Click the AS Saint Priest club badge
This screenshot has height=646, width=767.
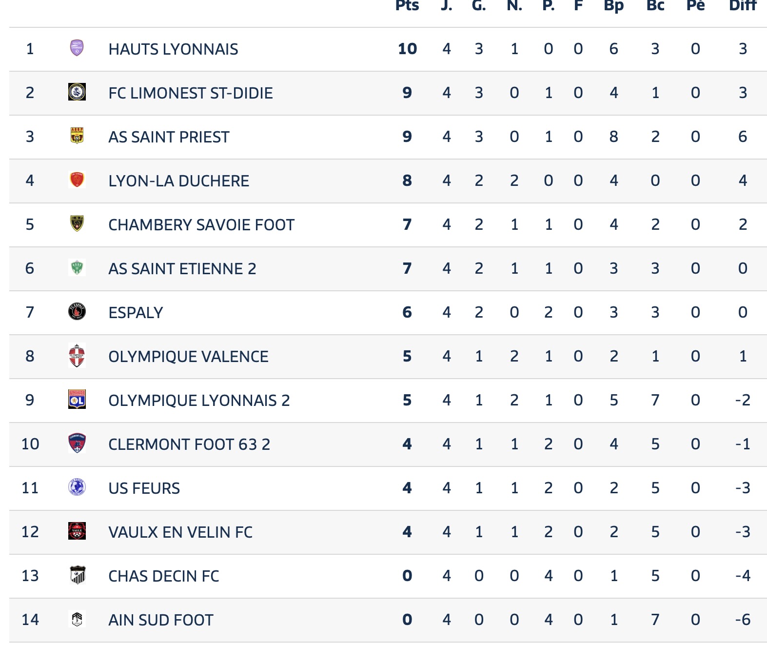(77, 136)
